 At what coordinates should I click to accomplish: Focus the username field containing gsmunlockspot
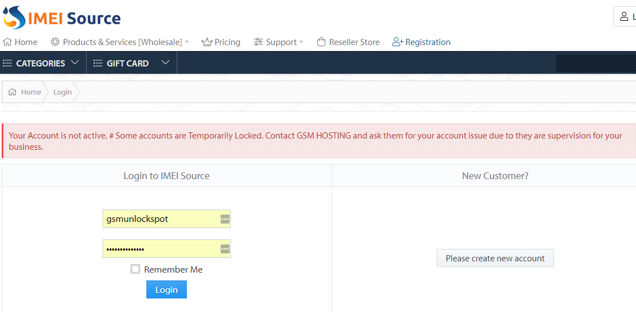pos(166,219)
